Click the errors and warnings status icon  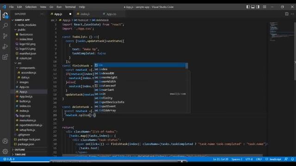pyautogui.click(x=9, y=159)
